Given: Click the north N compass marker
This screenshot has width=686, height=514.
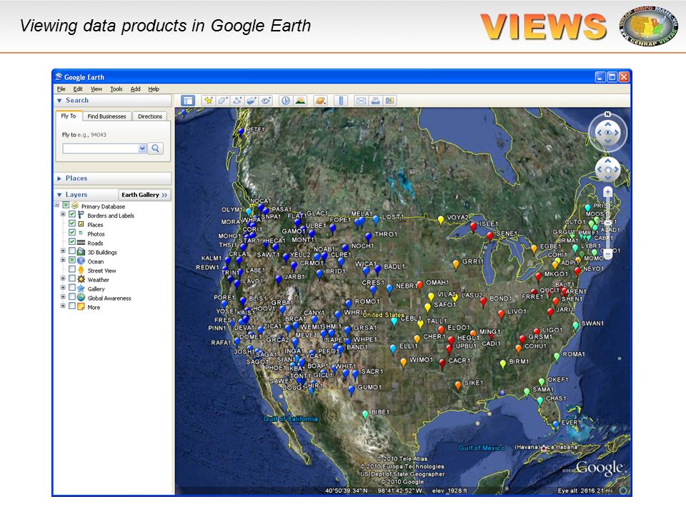Looking at the screenshot, I should click(x=607, y=114).
